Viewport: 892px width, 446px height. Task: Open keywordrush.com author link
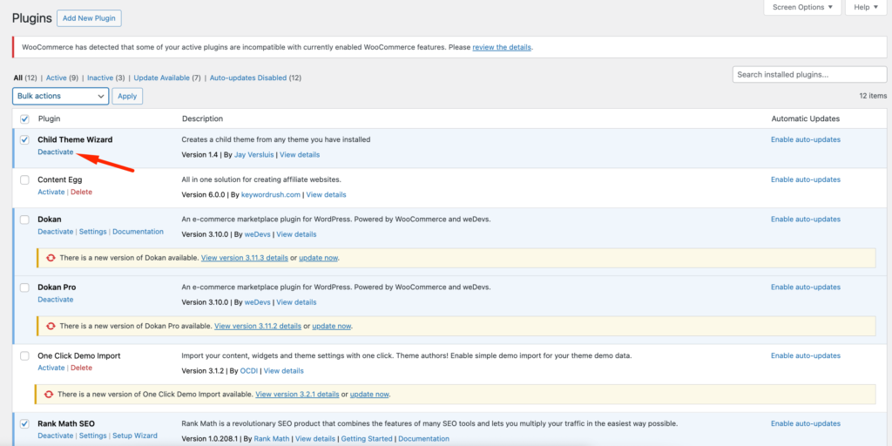270,194
